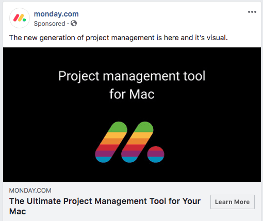
Task: Click the Sponsored label
Action: click(x=50, y=24)
